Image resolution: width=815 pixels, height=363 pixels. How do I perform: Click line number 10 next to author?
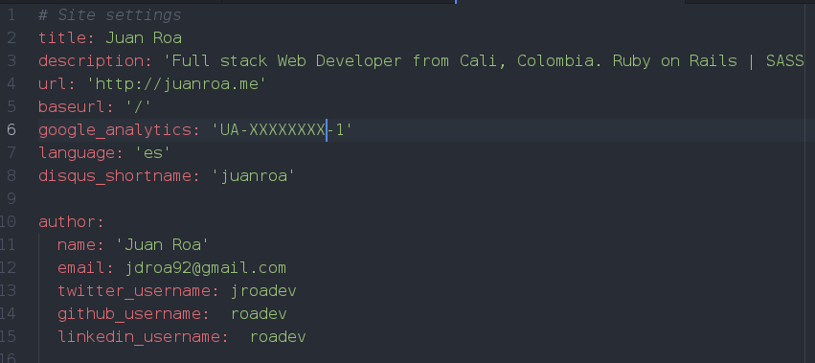8,222
